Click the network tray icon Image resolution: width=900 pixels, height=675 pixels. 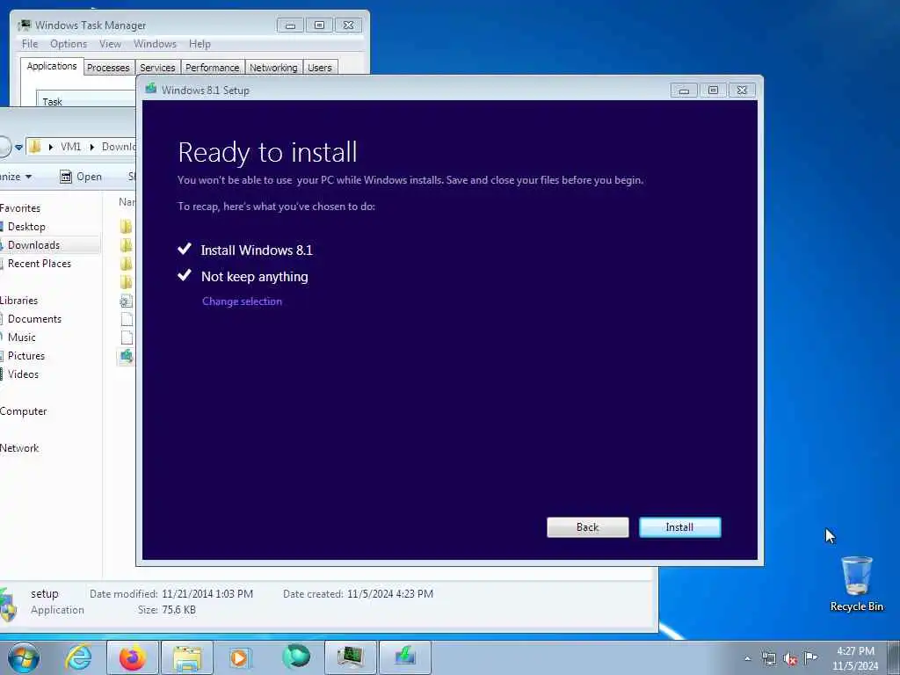coord(768,658)
